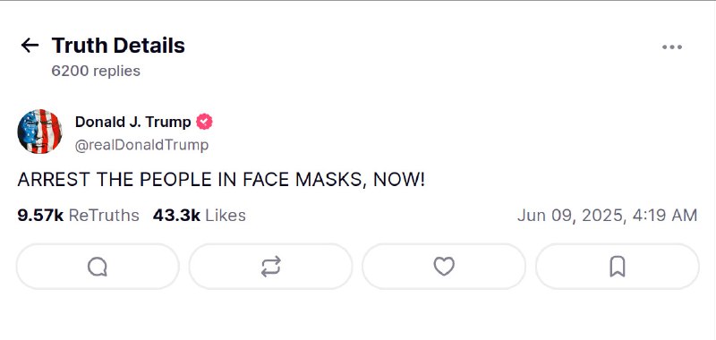Bookmark the post with the bookmark icon
This screenshot has height=340, width=716.
(618, 267)
